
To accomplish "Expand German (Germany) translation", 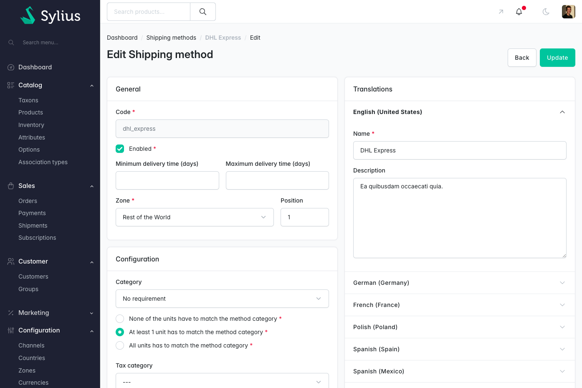I will [x=460, y=283].
